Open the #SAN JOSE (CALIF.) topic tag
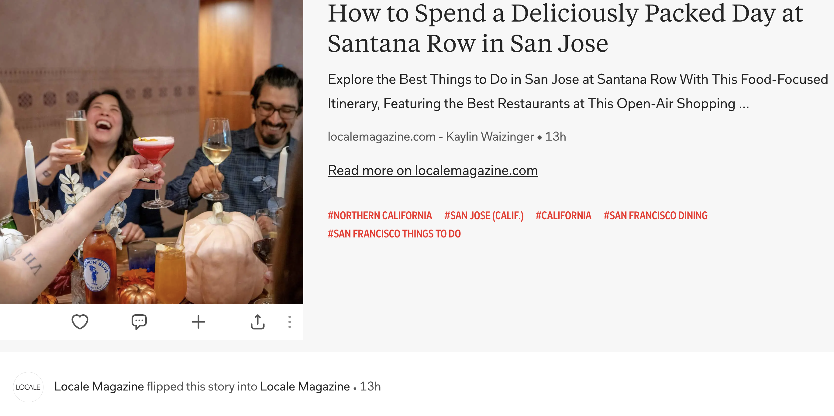 click(x=484, y=216)
